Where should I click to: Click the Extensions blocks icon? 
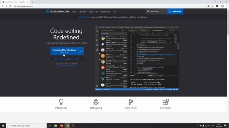(166, 102)
